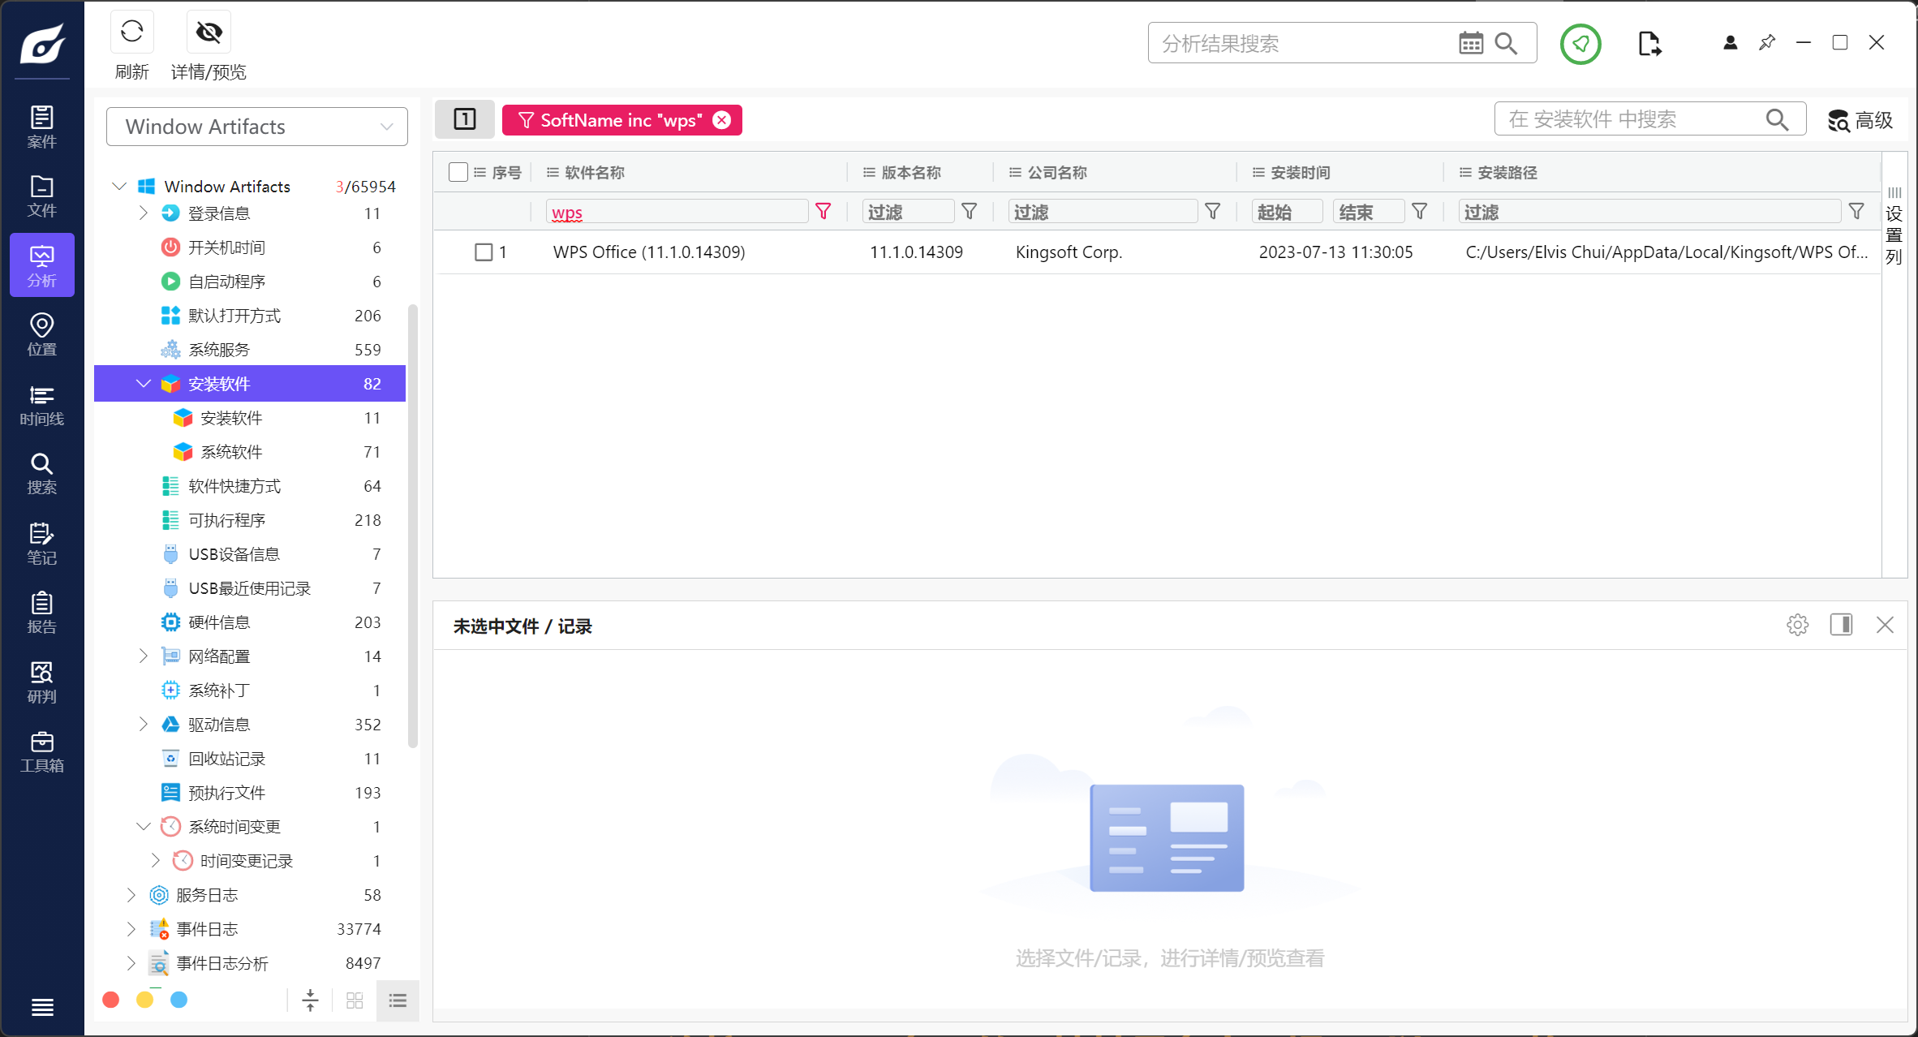Select 系统软件 tree item
This screenshot has height=1037, width=1918.
tap(231, 451)
